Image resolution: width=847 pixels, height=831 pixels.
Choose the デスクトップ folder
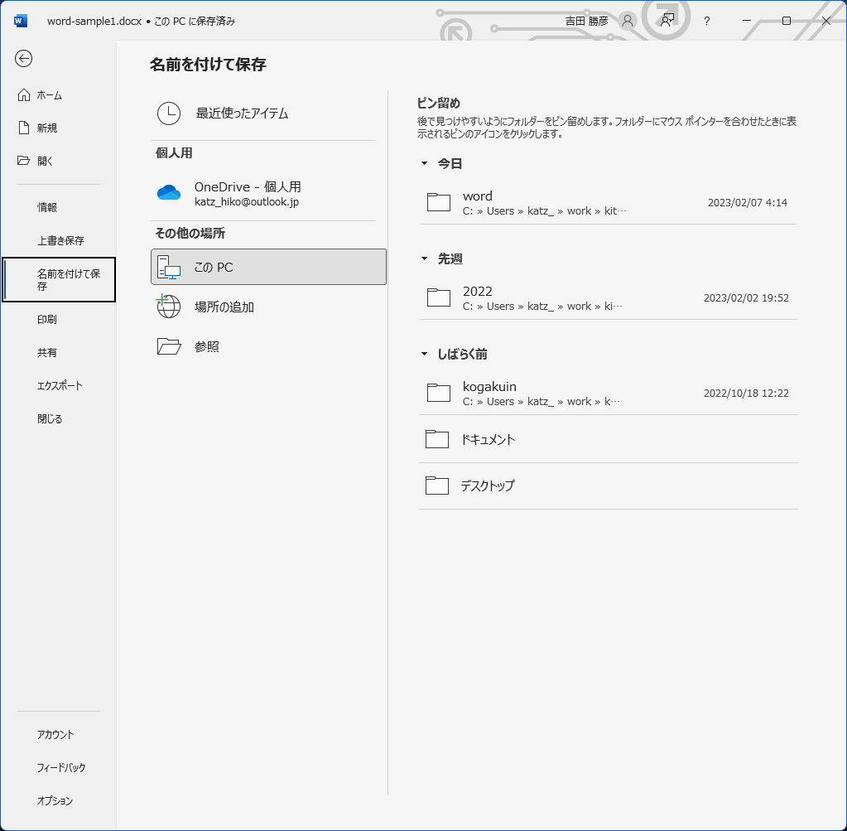tap(608, 486)
